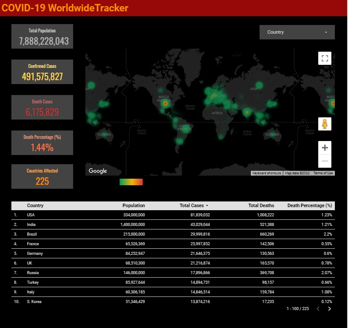This screenshot has width=348, height=328.
Task: Click India hotspot on the map
Action: coord(247,112)
